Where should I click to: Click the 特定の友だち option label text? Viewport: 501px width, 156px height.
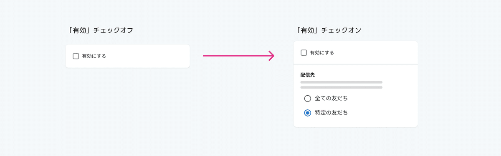coord(331,113)
